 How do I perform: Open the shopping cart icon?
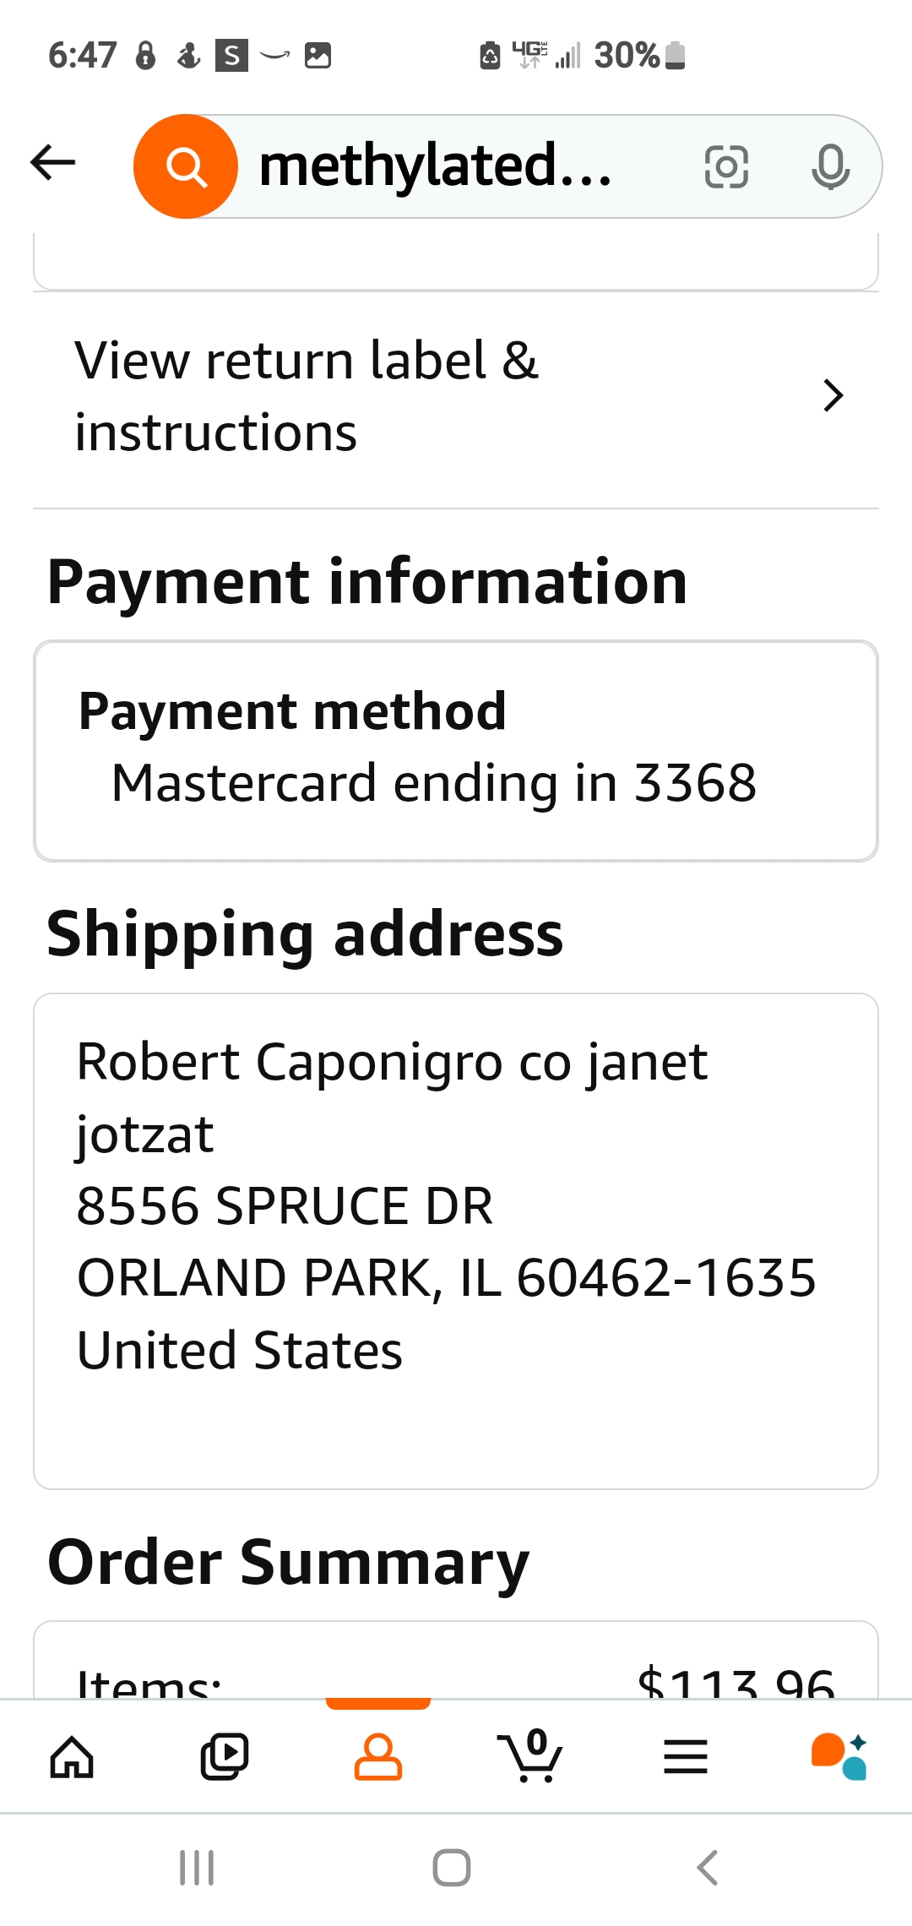530,1755
